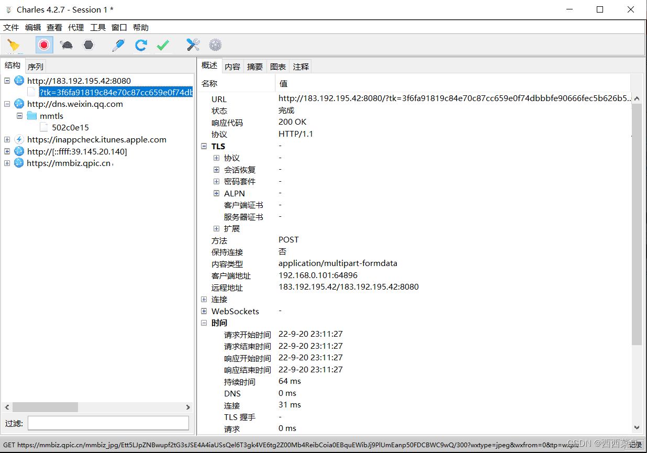The image size is (647, 453).
Task: Collapse the mmtls folder
Action: (19, 116)
